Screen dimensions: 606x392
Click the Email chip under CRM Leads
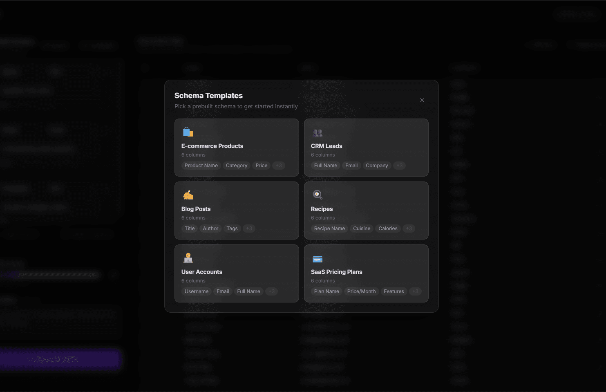tap(351, 166)
